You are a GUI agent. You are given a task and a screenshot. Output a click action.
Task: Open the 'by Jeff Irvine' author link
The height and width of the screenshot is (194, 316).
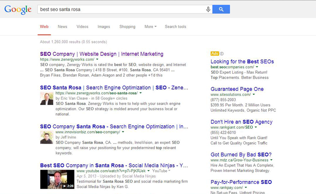(x=66, y=137)
